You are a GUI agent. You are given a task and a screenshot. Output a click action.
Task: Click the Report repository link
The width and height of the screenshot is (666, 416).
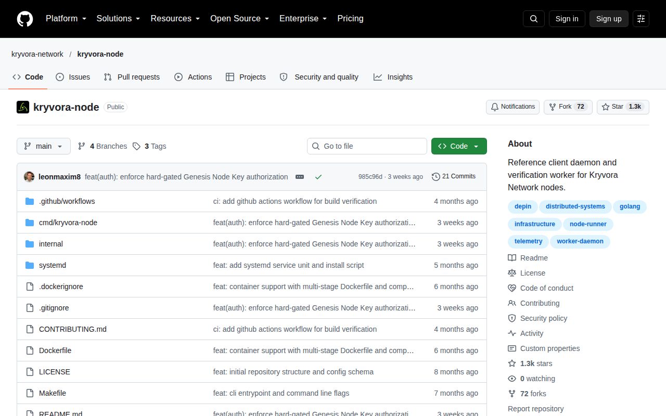coord(536,409)
